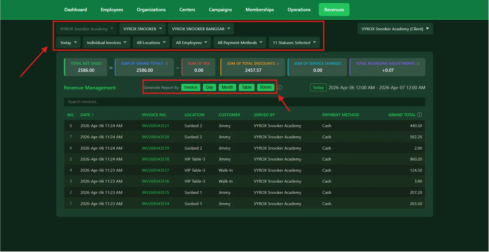
Task: Click the Customer column header
Action: [229, 115]
